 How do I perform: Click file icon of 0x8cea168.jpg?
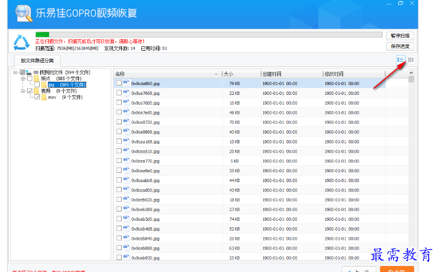pyautogui.click(x=127, y=141)
